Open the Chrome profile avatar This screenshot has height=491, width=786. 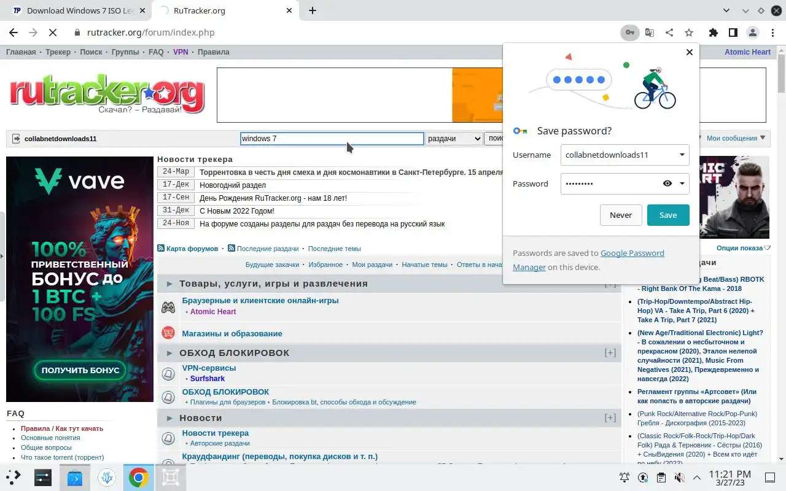(x=753, y=33)
